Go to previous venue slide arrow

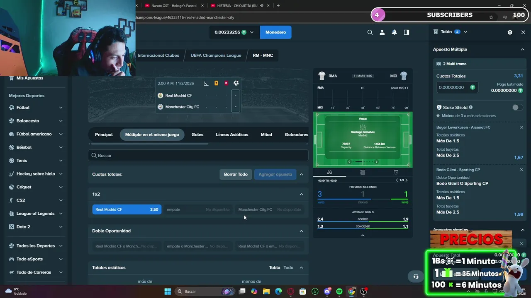point(349,162)
